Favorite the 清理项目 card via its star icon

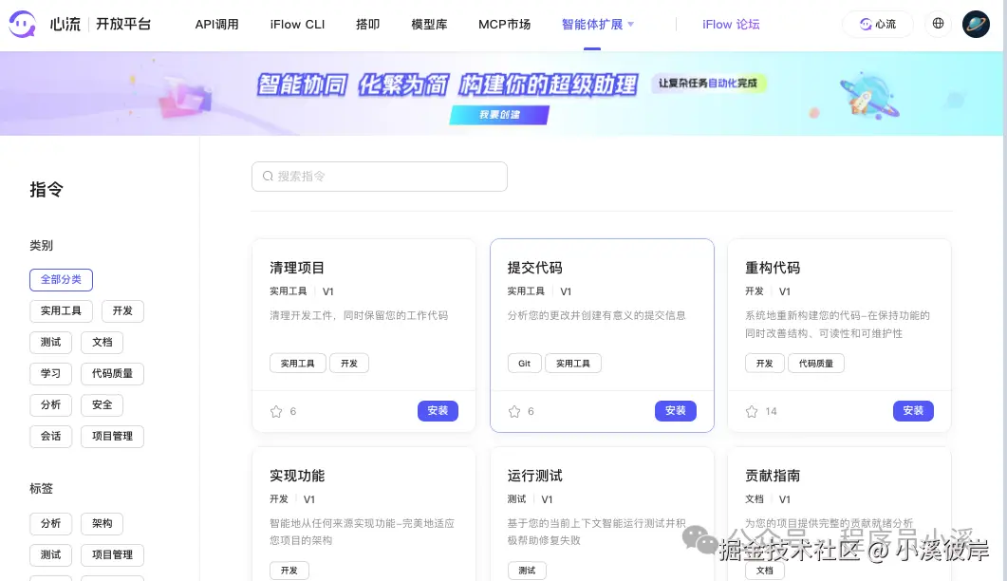point(275,411)
